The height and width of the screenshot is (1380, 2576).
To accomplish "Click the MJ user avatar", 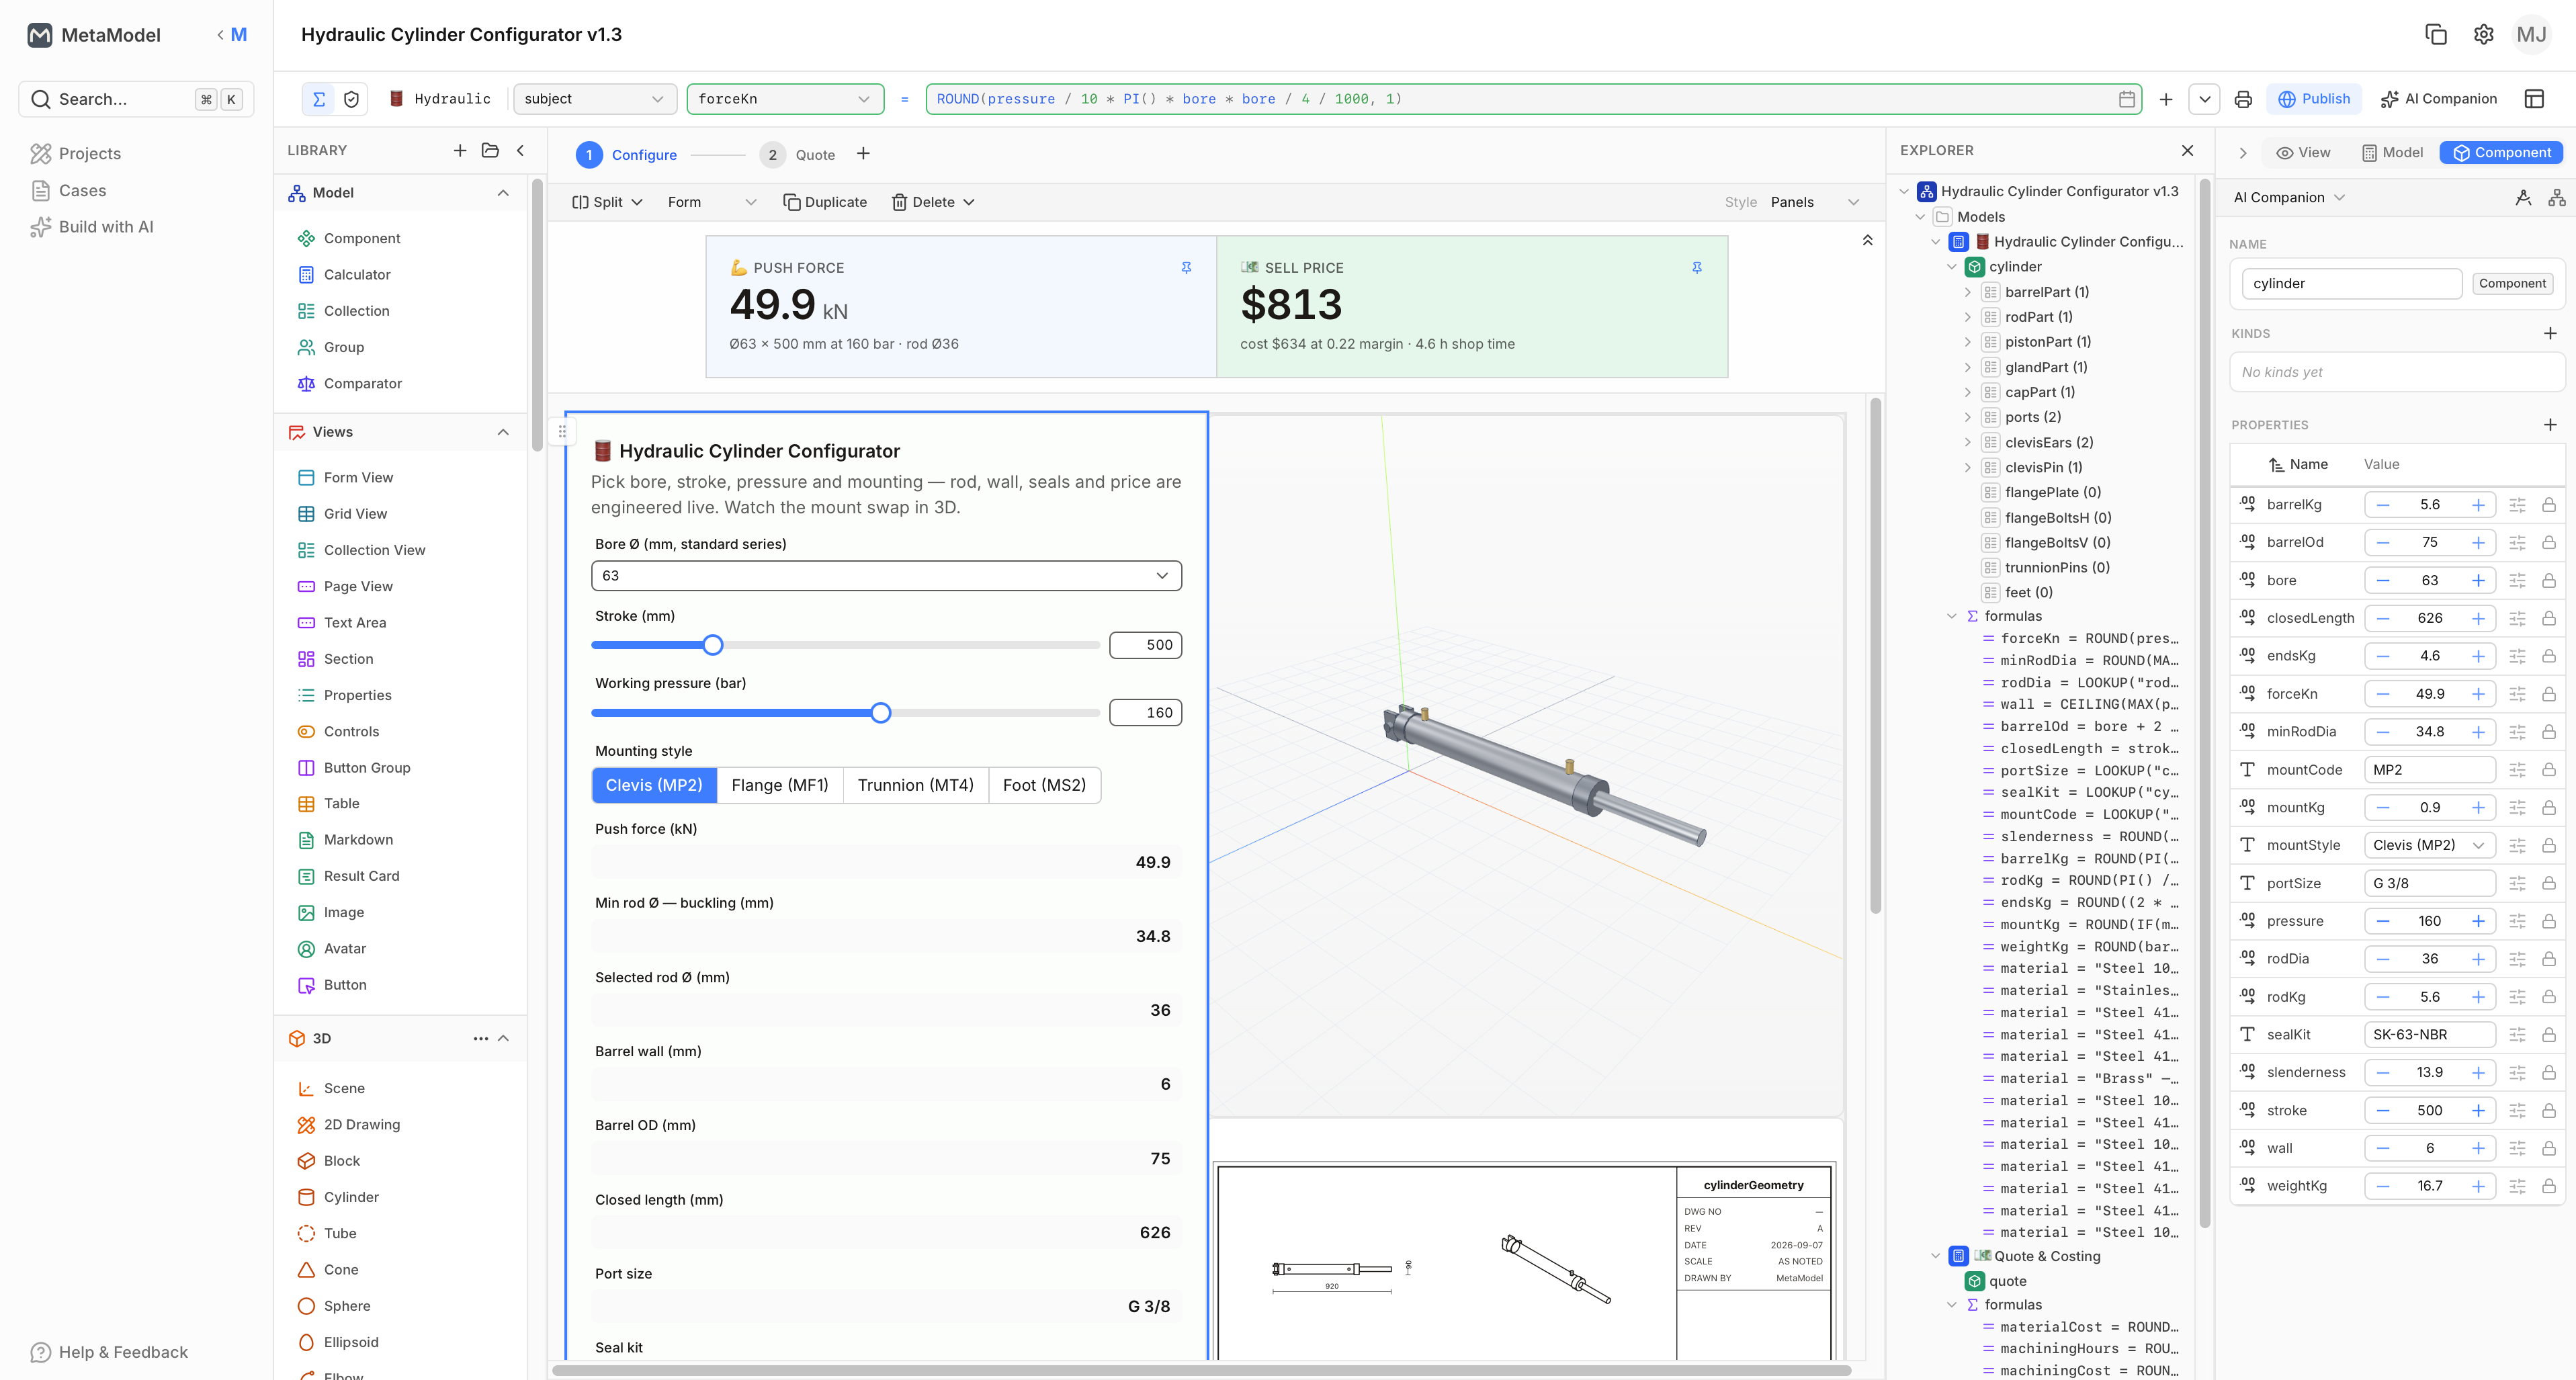I will tap(2531, 35).
